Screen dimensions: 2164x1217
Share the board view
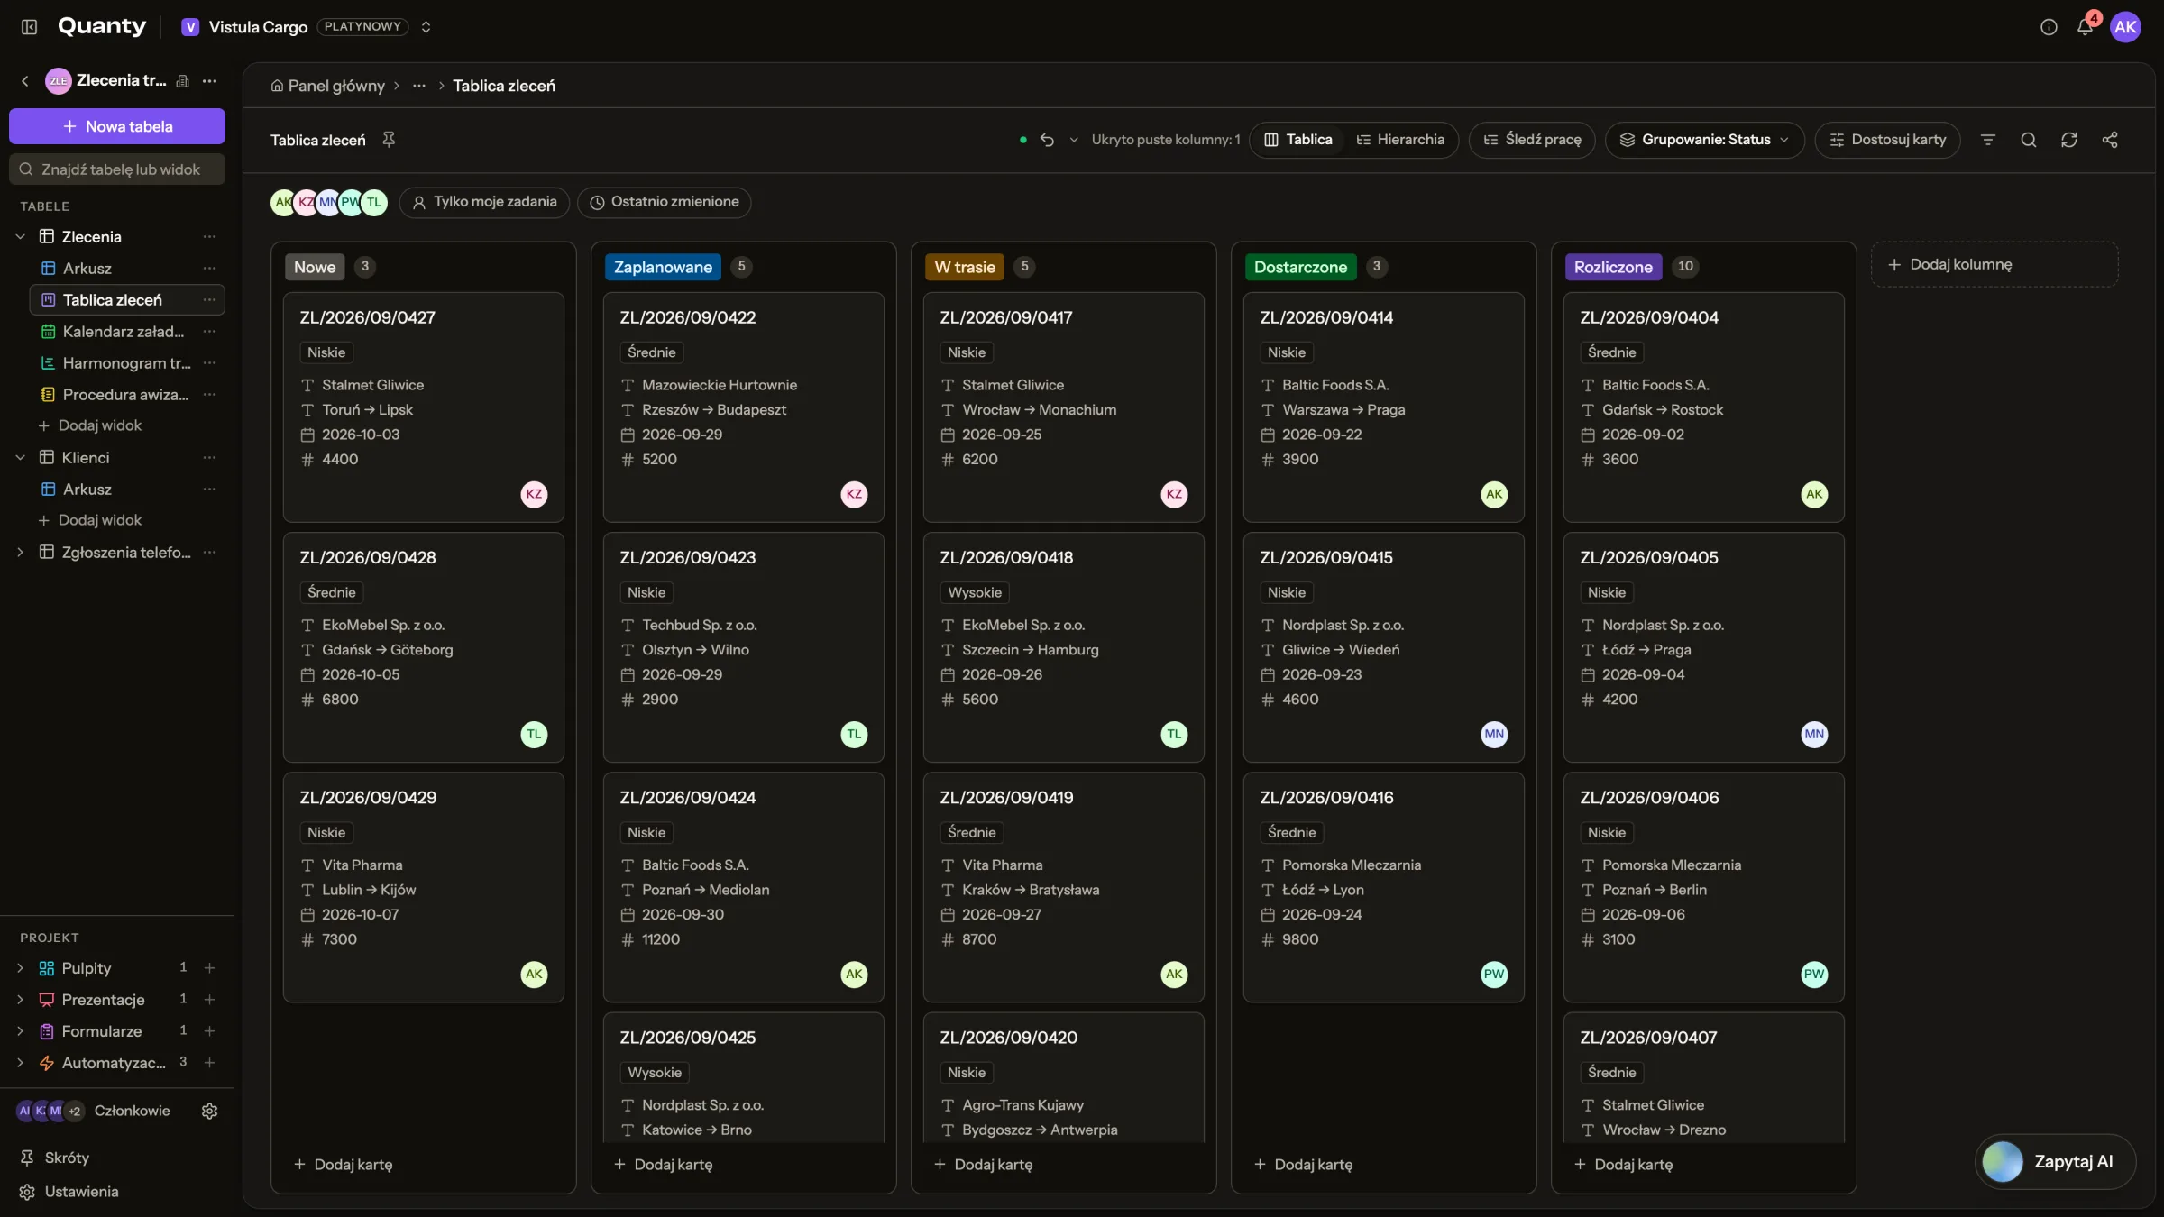click(2109, 140)
